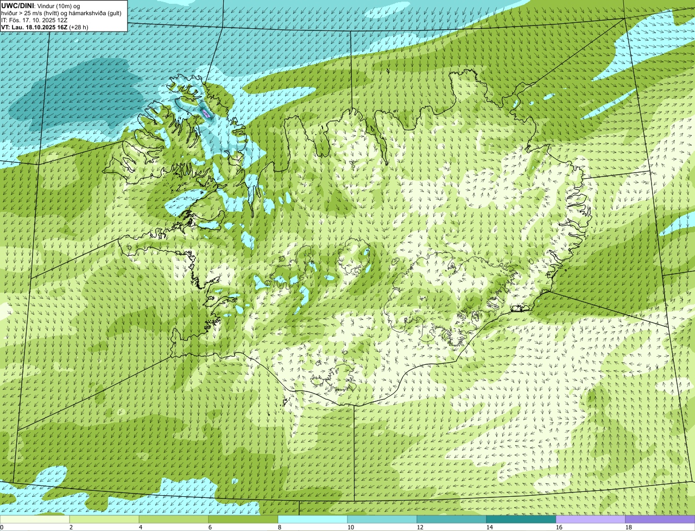Click the purple legend swatch above 18 m/s

pos(660,520)
